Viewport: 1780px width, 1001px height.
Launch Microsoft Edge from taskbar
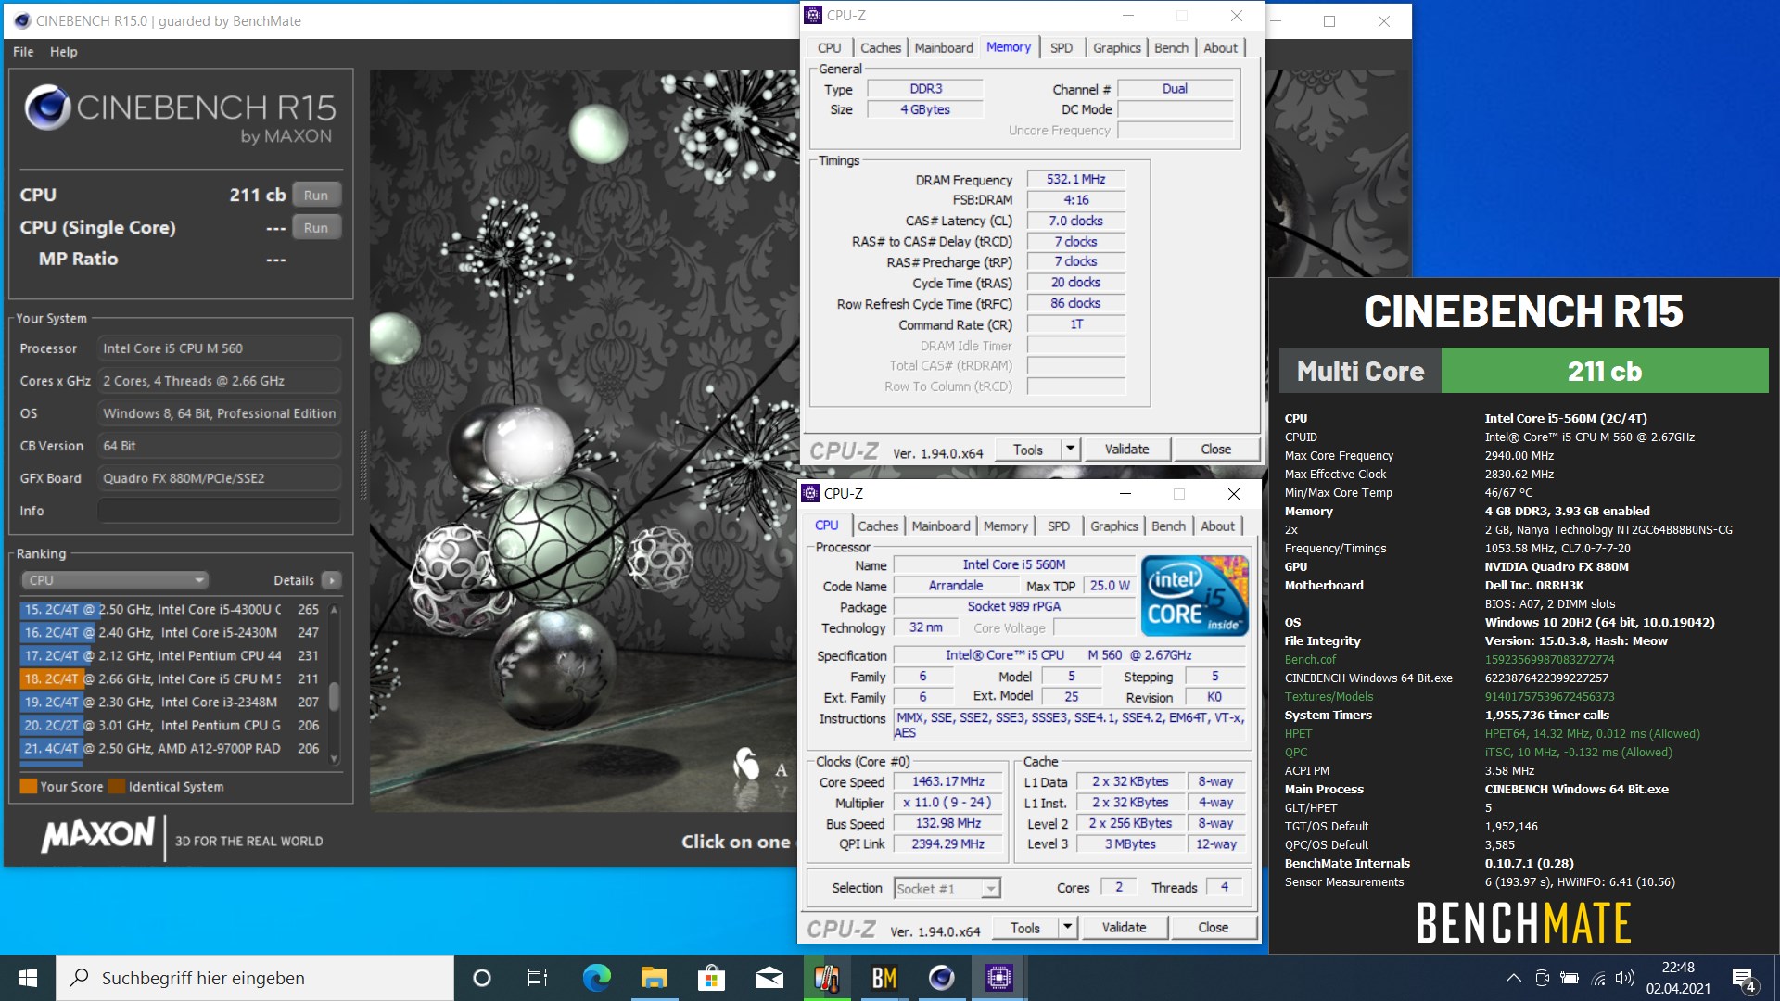point(596,978)
